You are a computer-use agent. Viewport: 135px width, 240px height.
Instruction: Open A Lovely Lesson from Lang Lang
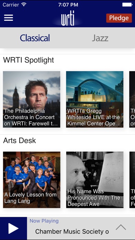[32, 180]
